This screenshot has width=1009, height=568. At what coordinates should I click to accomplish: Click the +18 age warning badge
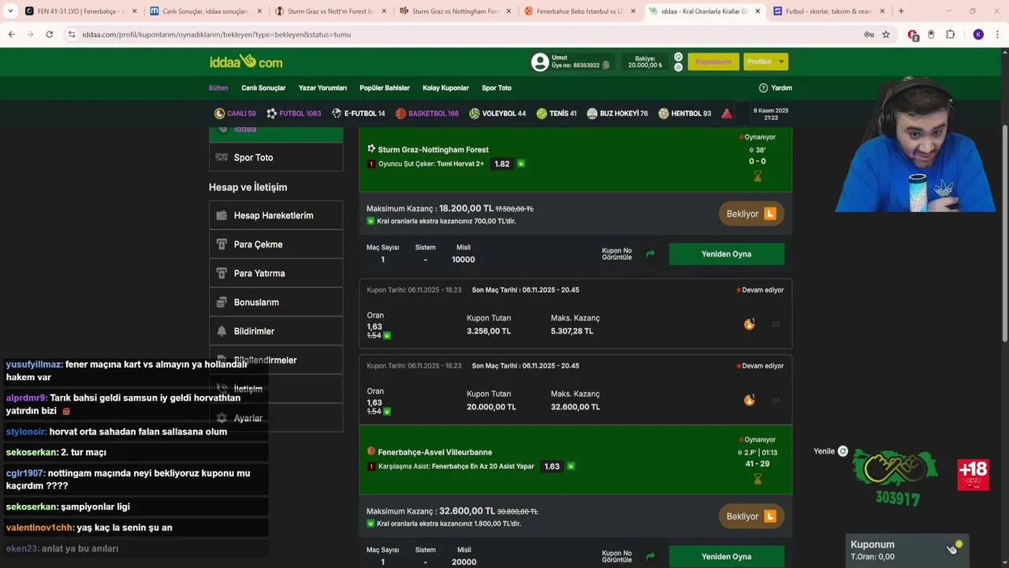[973, 475]
